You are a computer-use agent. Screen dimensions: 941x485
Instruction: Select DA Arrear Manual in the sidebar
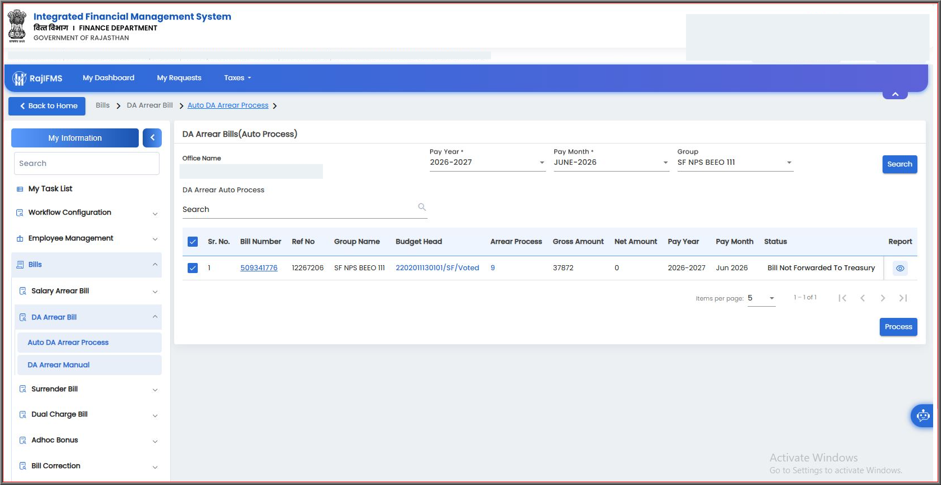[89, 365]
